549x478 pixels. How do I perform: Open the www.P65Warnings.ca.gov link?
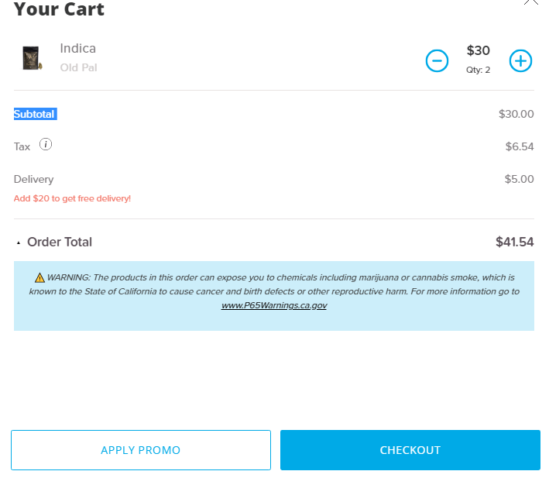click(274, 305)
